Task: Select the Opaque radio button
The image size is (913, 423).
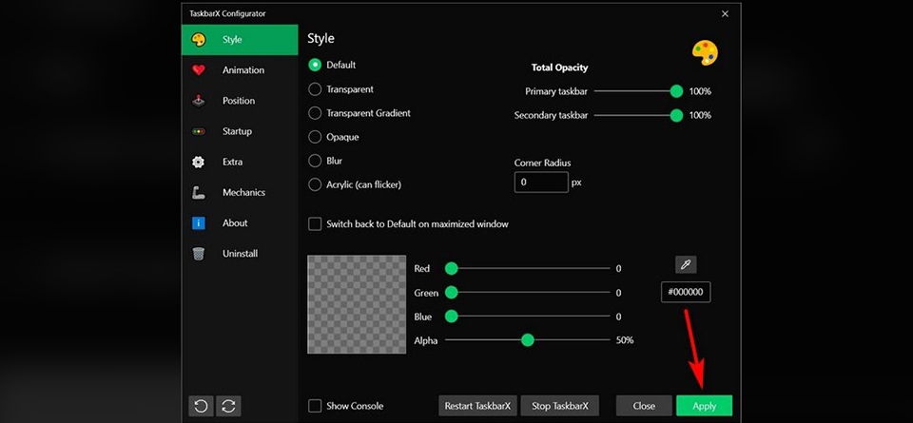Action: pos(315,137)
